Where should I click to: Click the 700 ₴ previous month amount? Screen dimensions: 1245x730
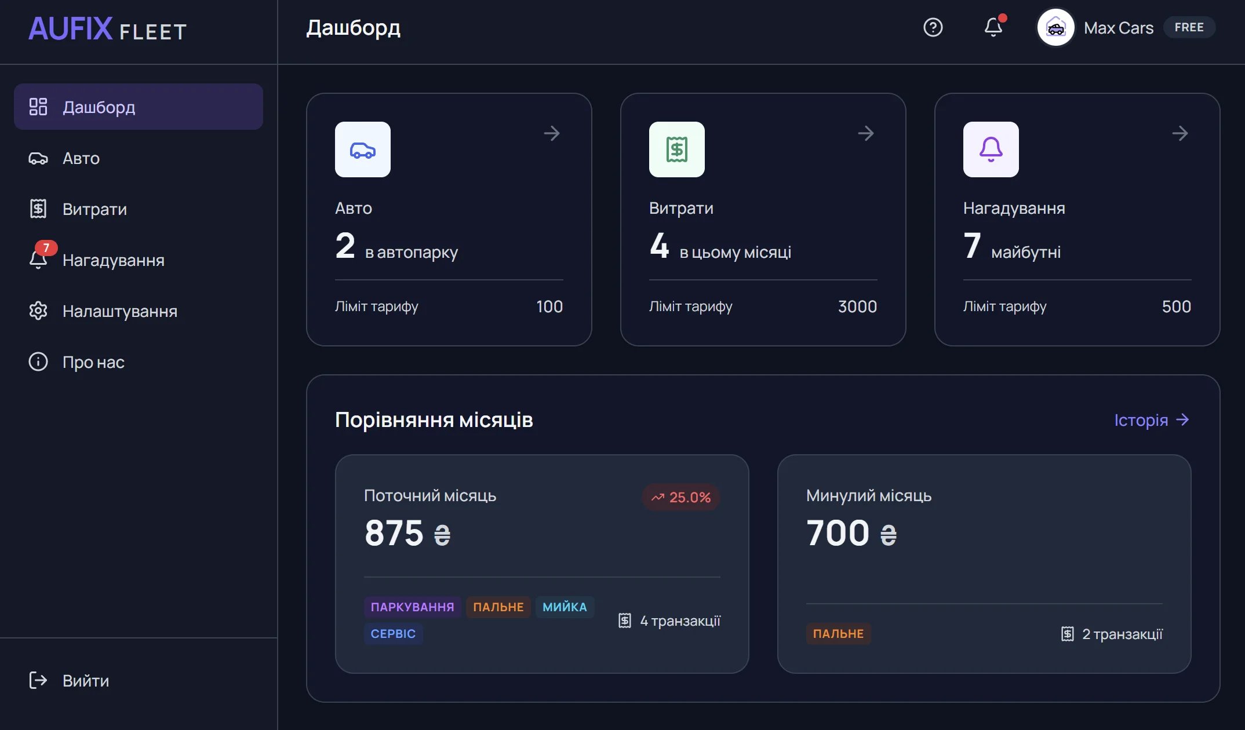click(851, 533)
